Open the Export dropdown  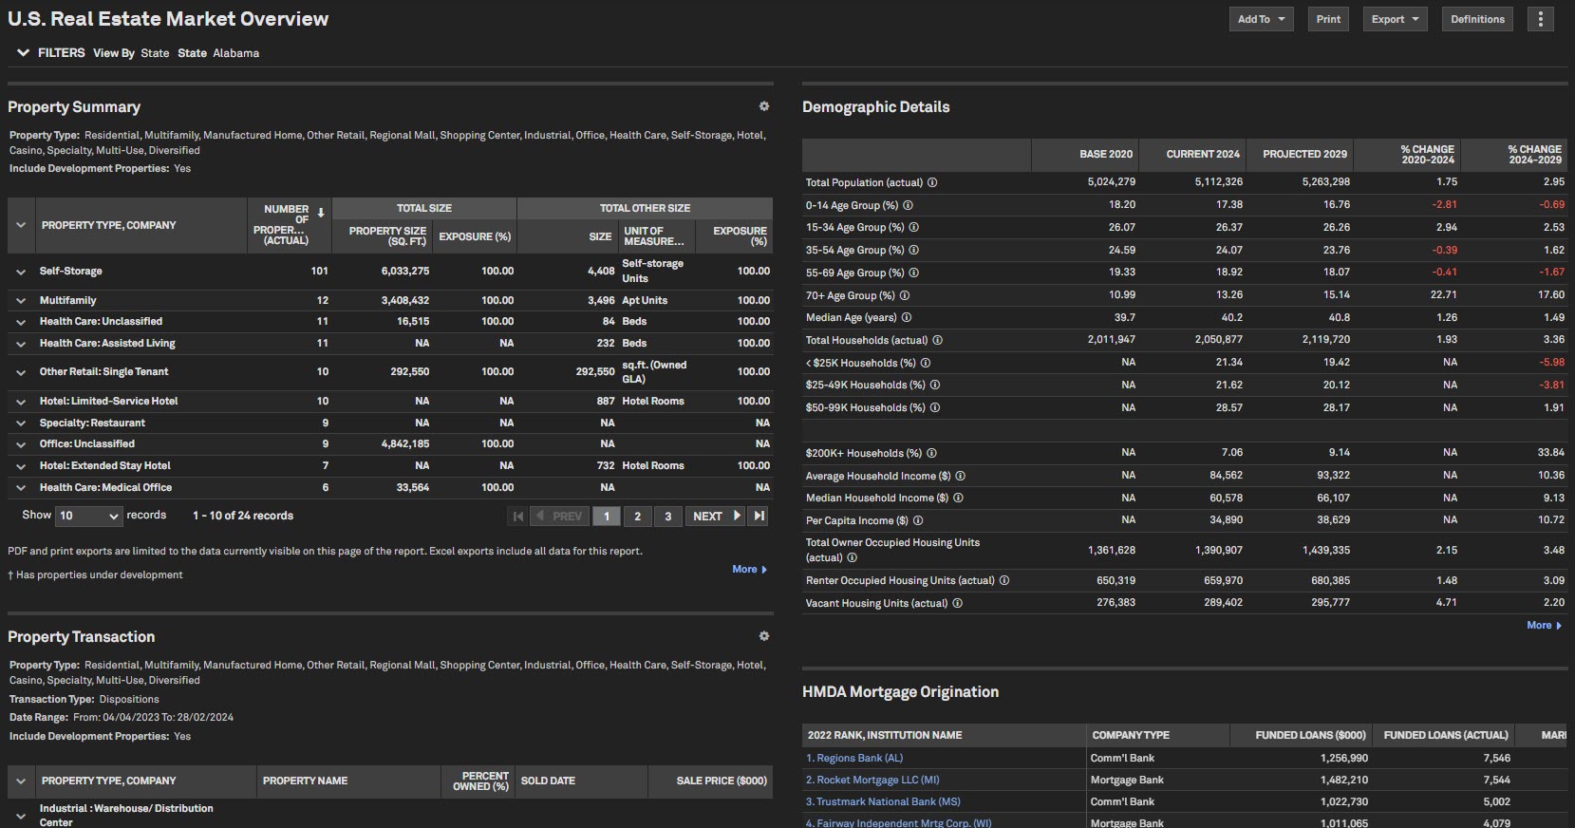(x=1395, y=19)
